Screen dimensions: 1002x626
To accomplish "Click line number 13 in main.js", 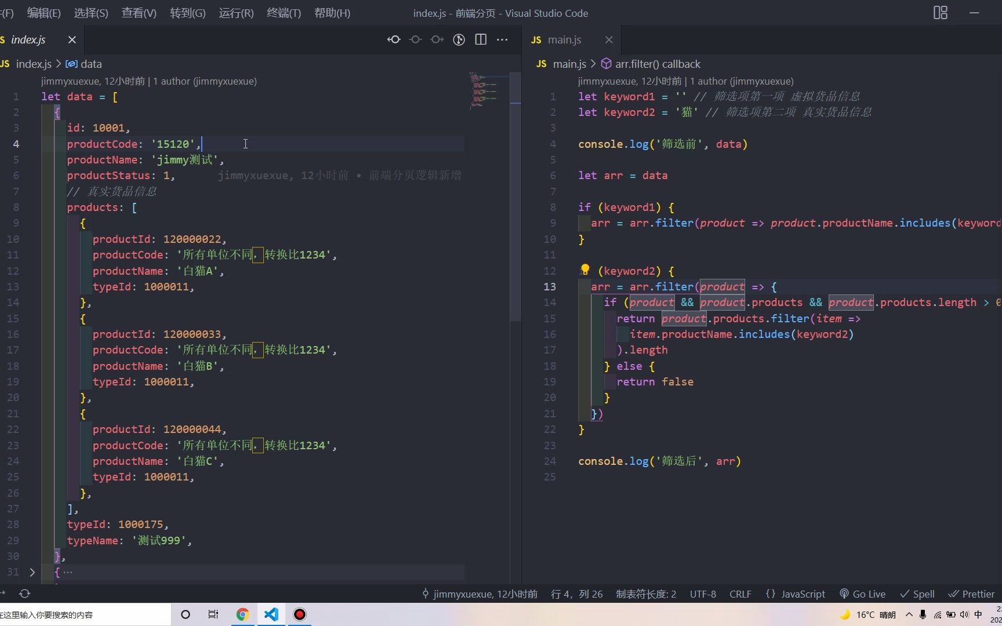I will (x=550, y=286).
